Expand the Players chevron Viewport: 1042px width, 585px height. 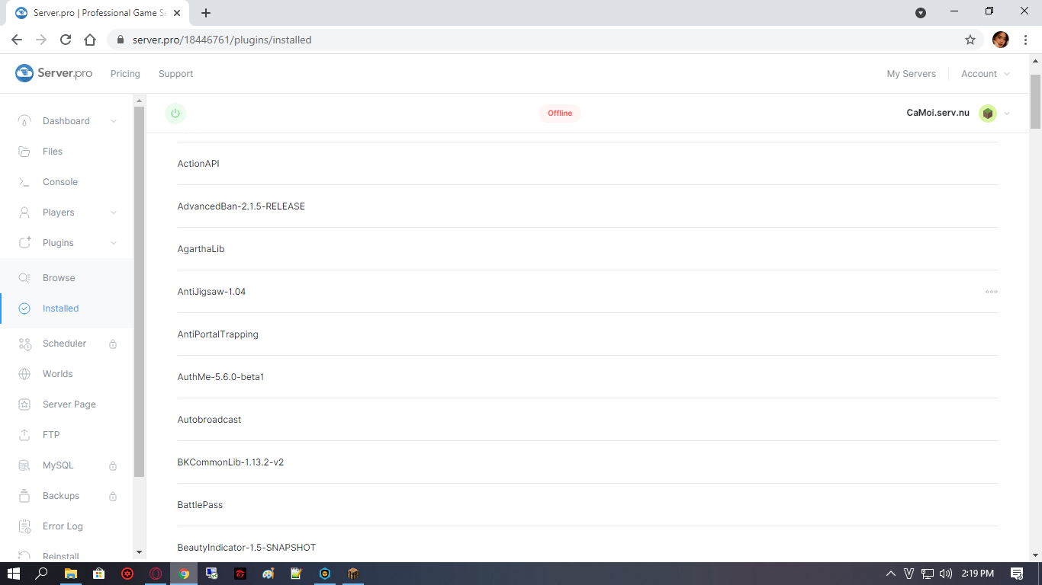click(114, 213)
